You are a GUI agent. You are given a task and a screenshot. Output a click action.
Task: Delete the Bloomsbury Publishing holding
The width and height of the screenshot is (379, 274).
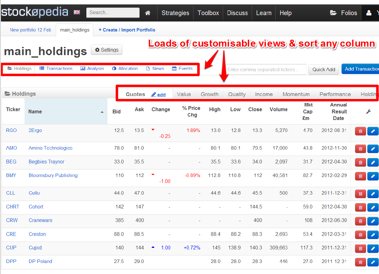tap(360, 176)
